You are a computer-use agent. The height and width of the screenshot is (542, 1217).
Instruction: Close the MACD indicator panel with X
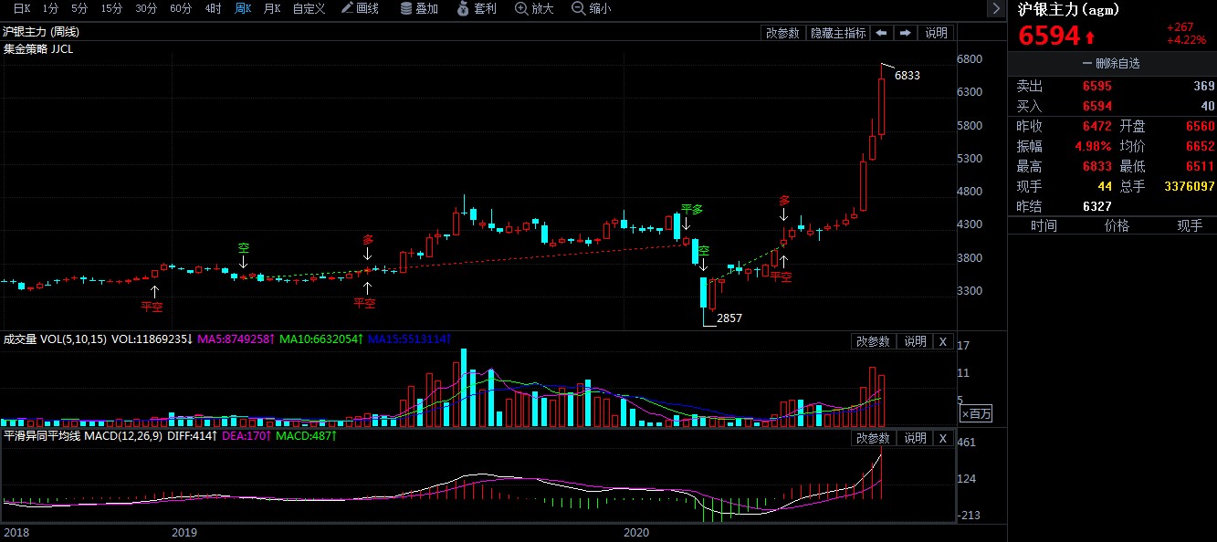[943, 438]
